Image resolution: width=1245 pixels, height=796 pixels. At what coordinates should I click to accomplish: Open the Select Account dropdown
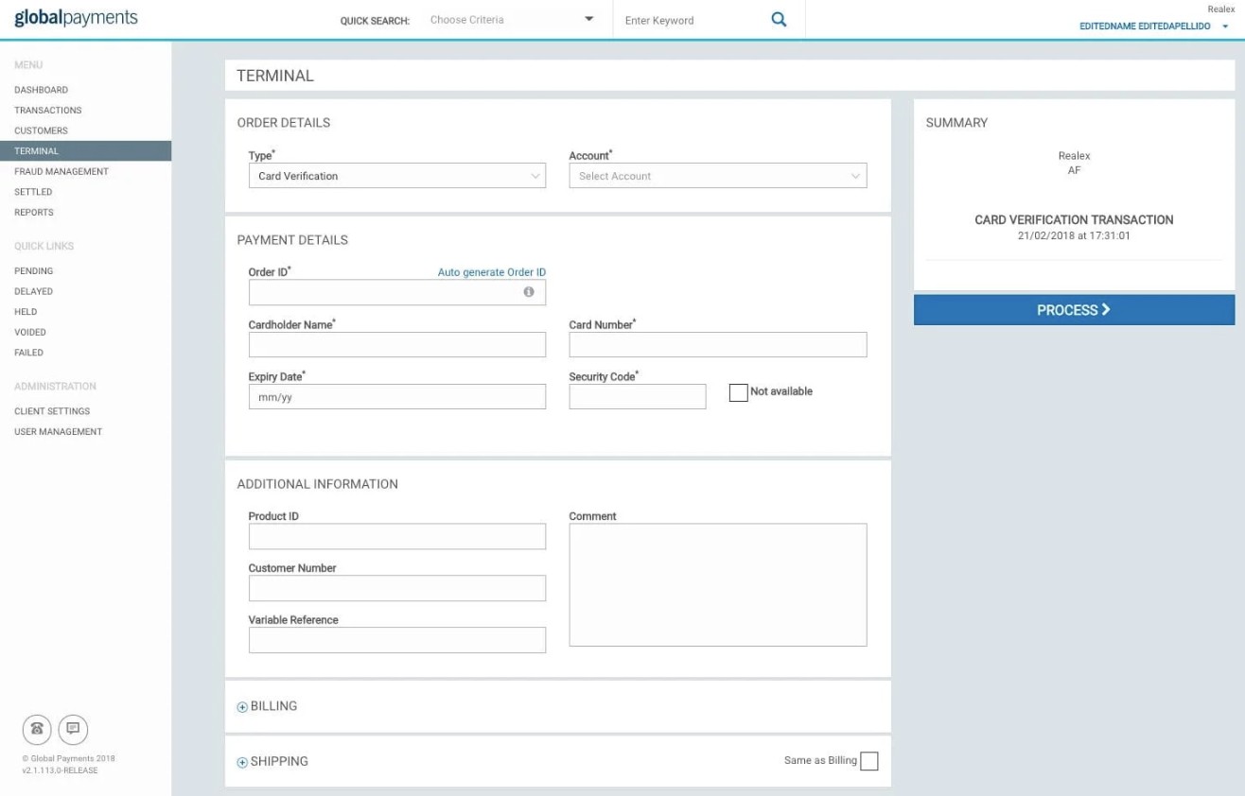click(717, 176)
